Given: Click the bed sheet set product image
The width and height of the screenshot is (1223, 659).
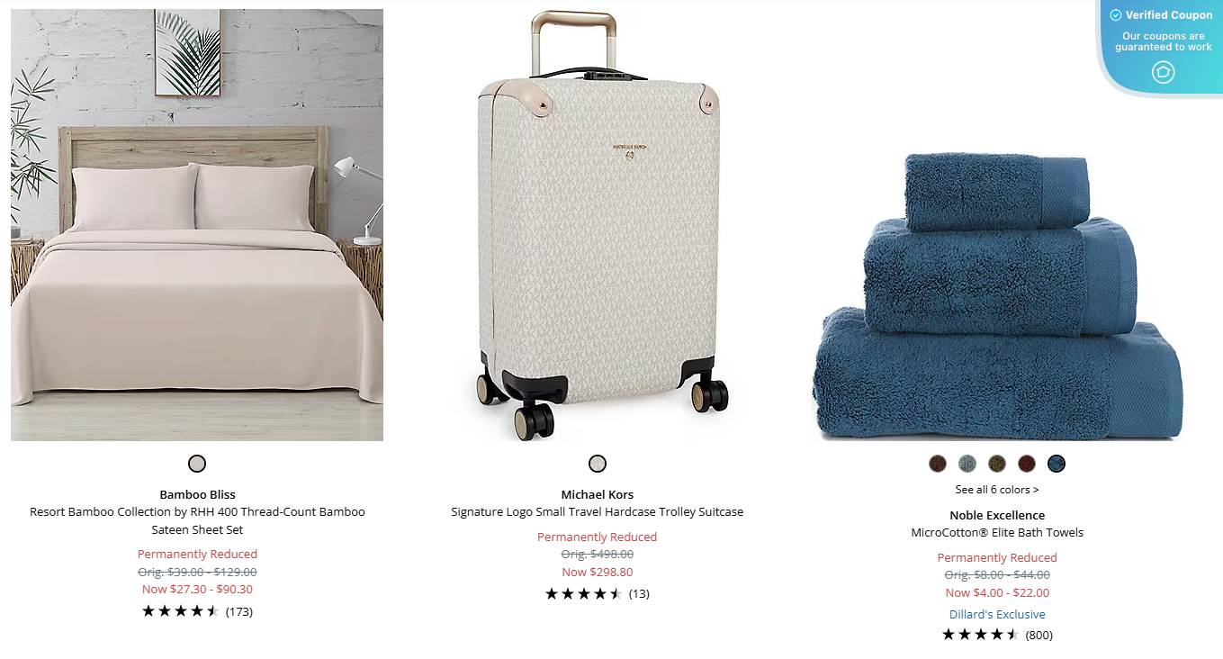Looking at the screenshot, I should (197, 225).
